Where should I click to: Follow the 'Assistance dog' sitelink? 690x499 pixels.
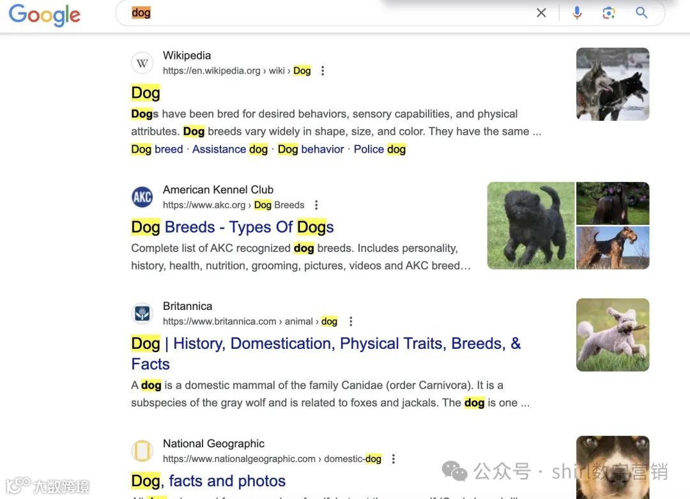230,149
